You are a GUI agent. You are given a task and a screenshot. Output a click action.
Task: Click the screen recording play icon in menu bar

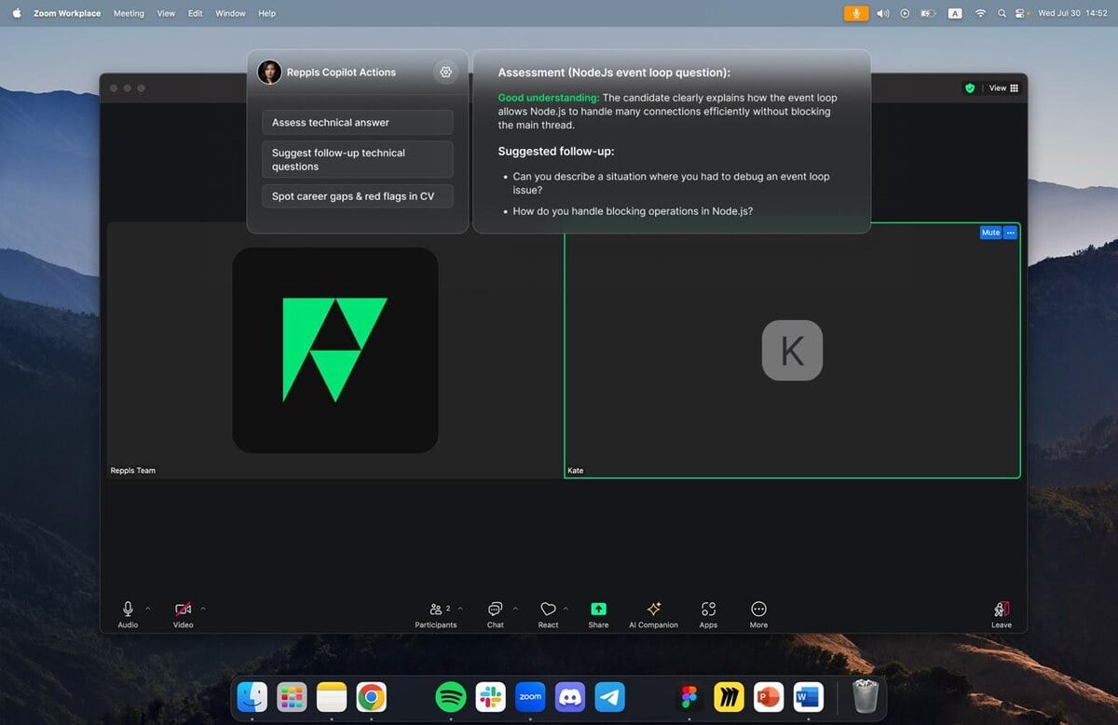coord(905,13)
